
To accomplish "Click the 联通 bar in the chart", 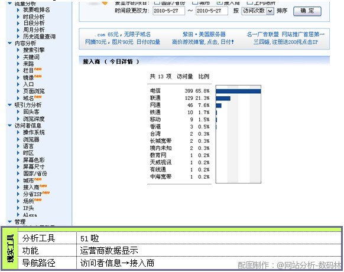I will point(223,99).
